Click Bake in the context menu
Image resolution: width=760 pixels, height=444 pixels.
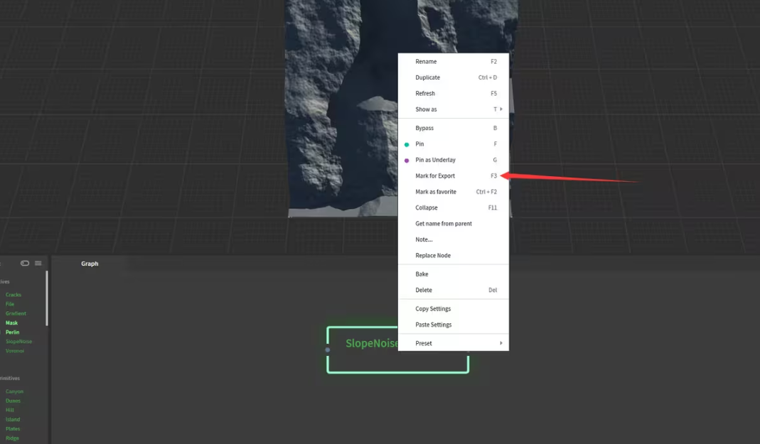click(x=422, y=274)
